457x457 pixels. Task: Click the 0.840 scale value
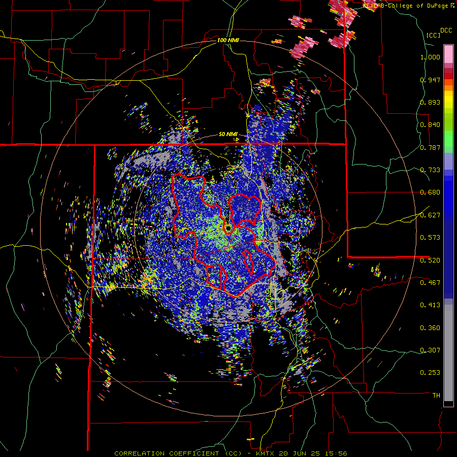[x=430, y=125]
